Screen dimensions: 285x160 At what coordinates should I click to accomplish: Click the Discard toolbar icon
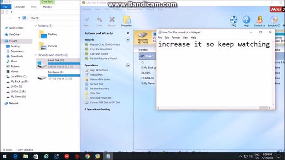click(x=112, y=21)
